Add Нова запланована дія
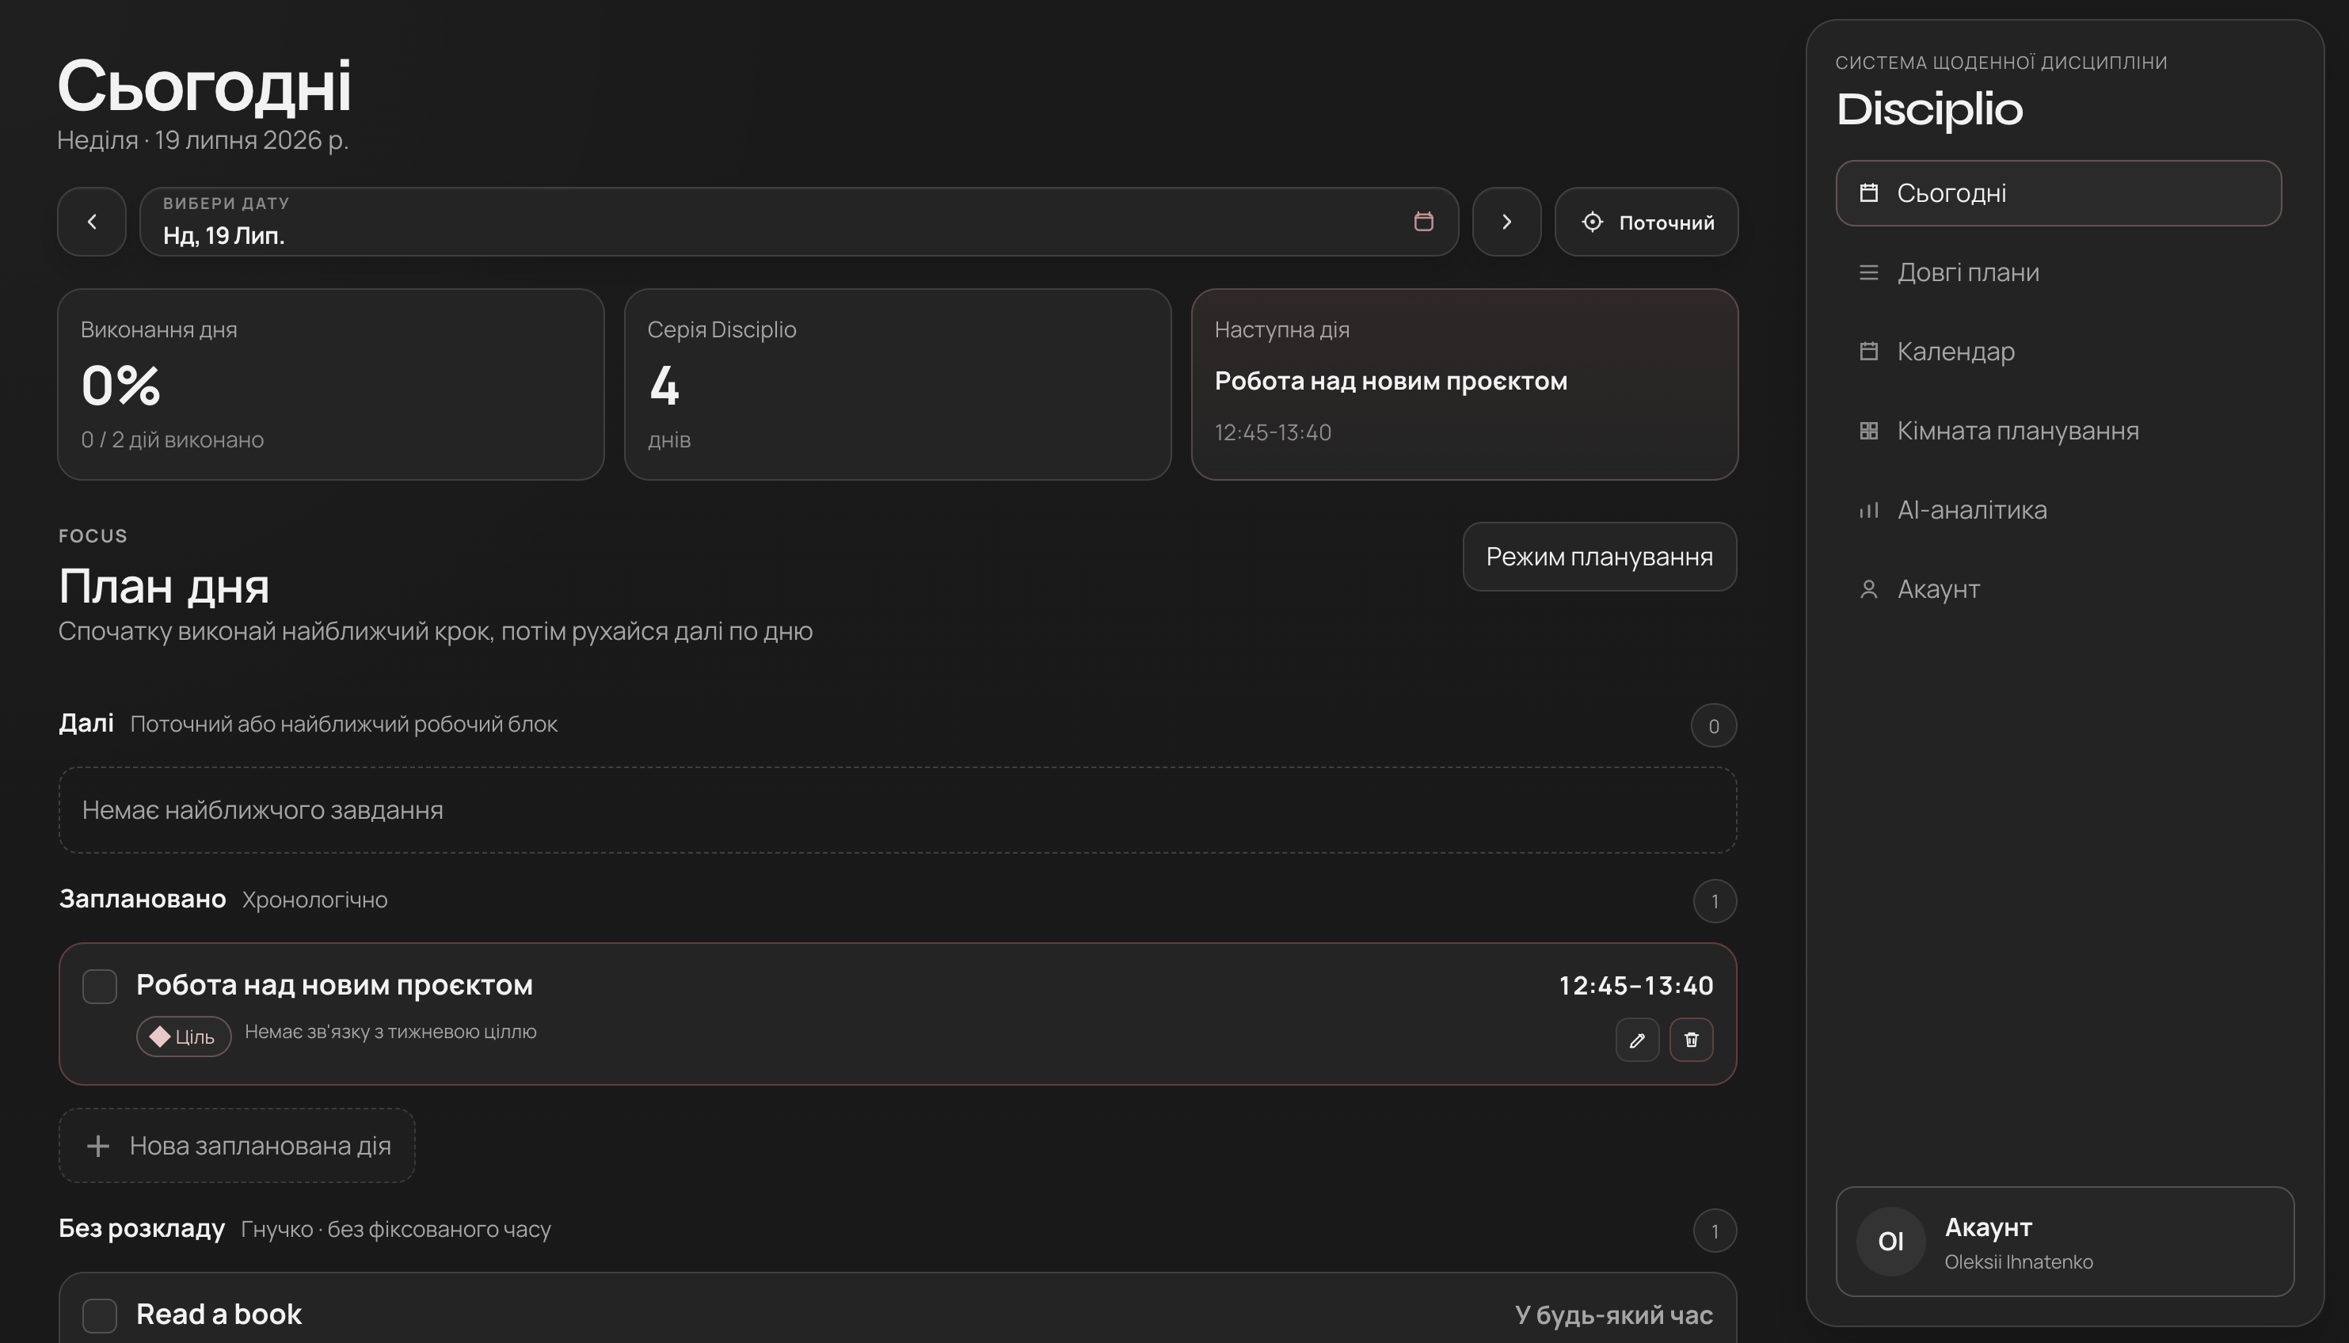Image resolution: width=2349 pixels, height=1343 pixels. 237,1146
